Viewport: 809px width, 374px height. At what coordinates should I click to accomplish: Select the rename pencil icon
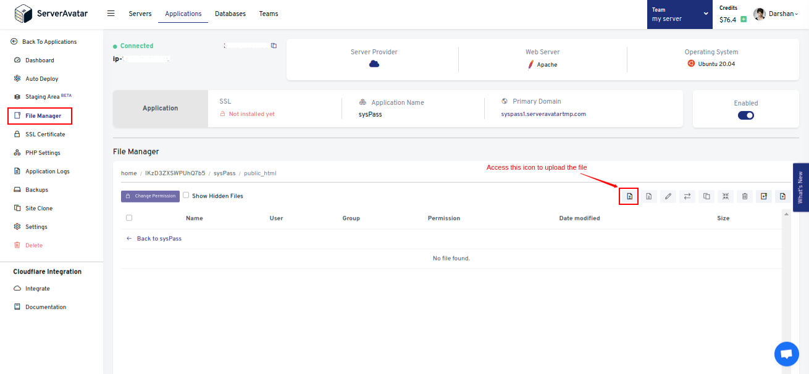pyautogui.click(x=668, y=196)
